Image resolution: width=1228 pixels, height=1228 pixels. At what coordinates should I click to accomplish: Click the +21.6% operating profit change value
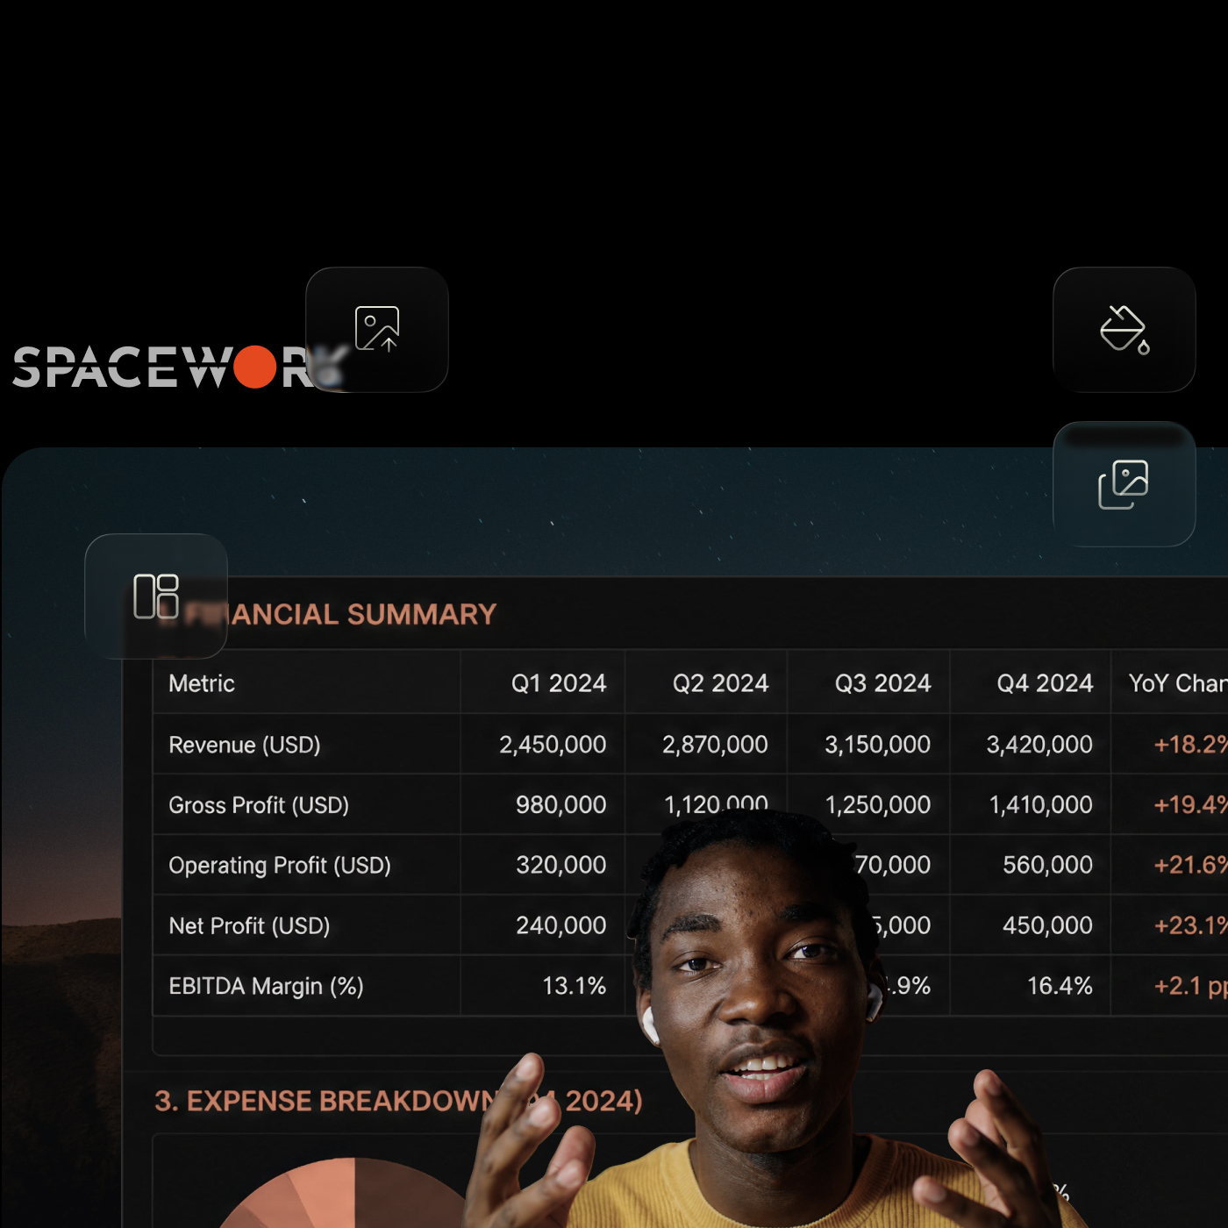pos(1190,866)
